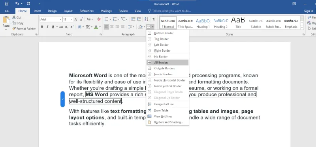Screen dimensions: 316x147
Task: Click the Font Color red A button
Action: click(x=96, y=27)
